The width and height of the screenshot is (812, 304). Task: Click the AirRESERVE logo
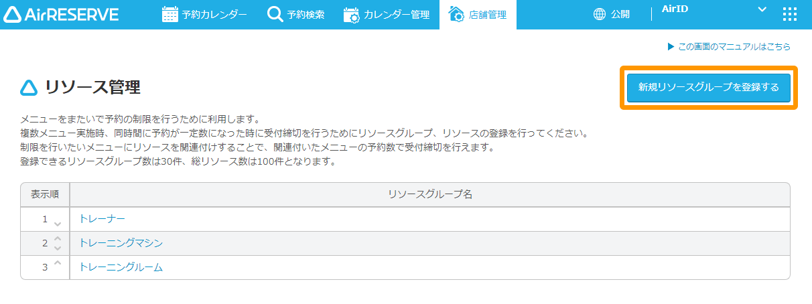pos(61,14)
